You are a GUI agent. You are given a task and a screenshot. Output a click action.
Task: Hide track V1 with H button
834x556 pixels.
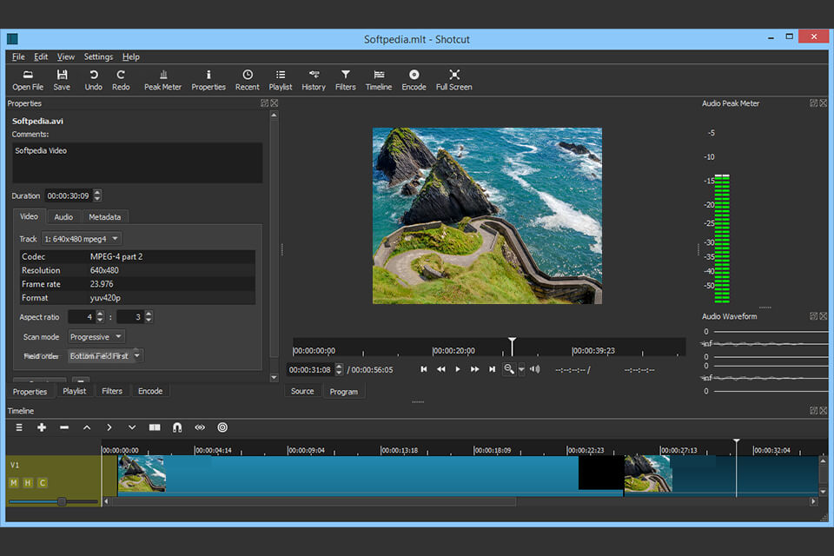(x=28, y=483)
